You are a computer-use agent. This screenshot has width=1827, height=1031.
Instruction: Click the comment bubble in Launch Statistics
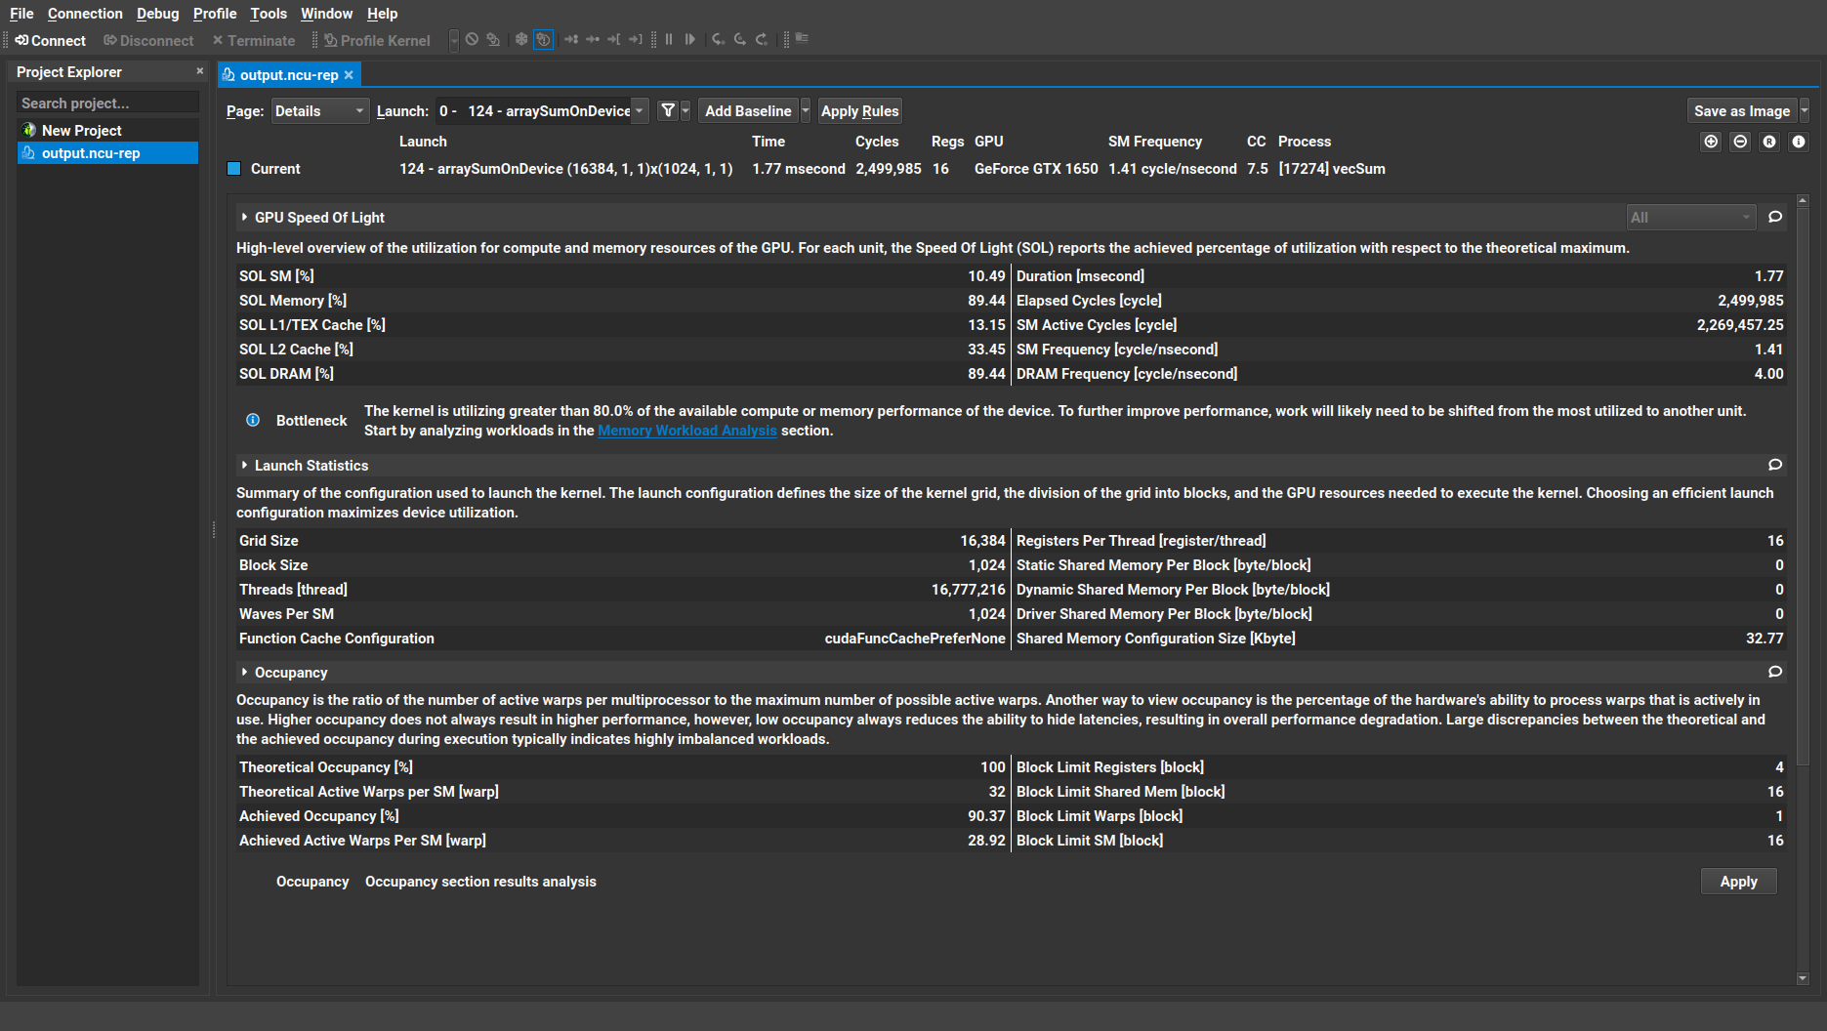click(x=1775, y=465)
